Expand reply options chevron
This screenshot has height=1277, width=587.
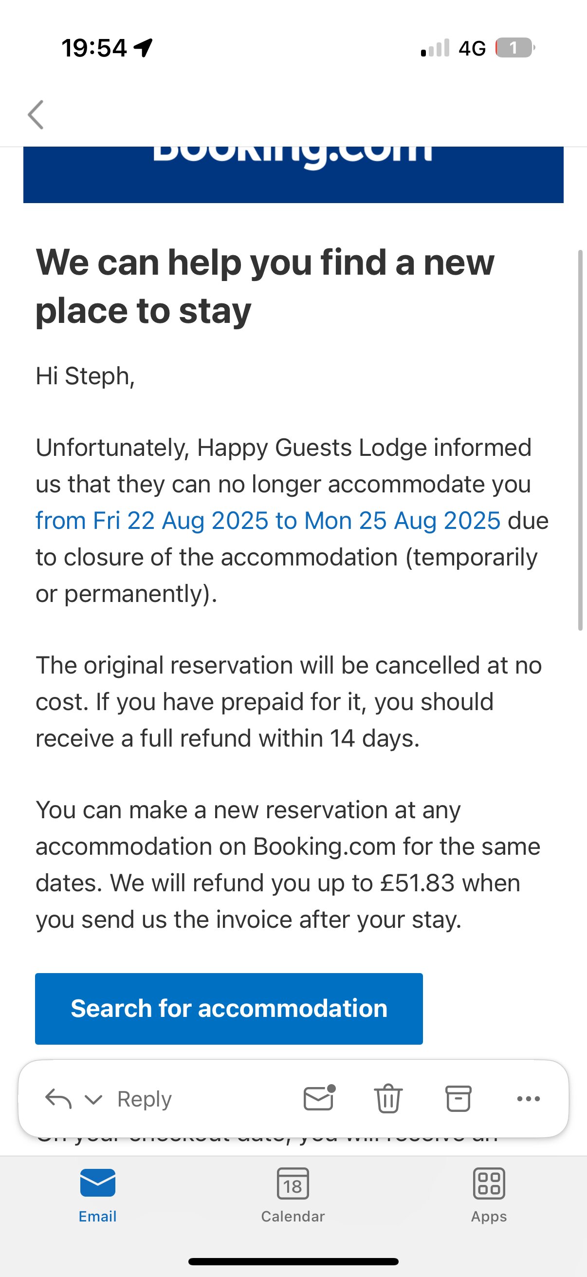point(93,1099)
